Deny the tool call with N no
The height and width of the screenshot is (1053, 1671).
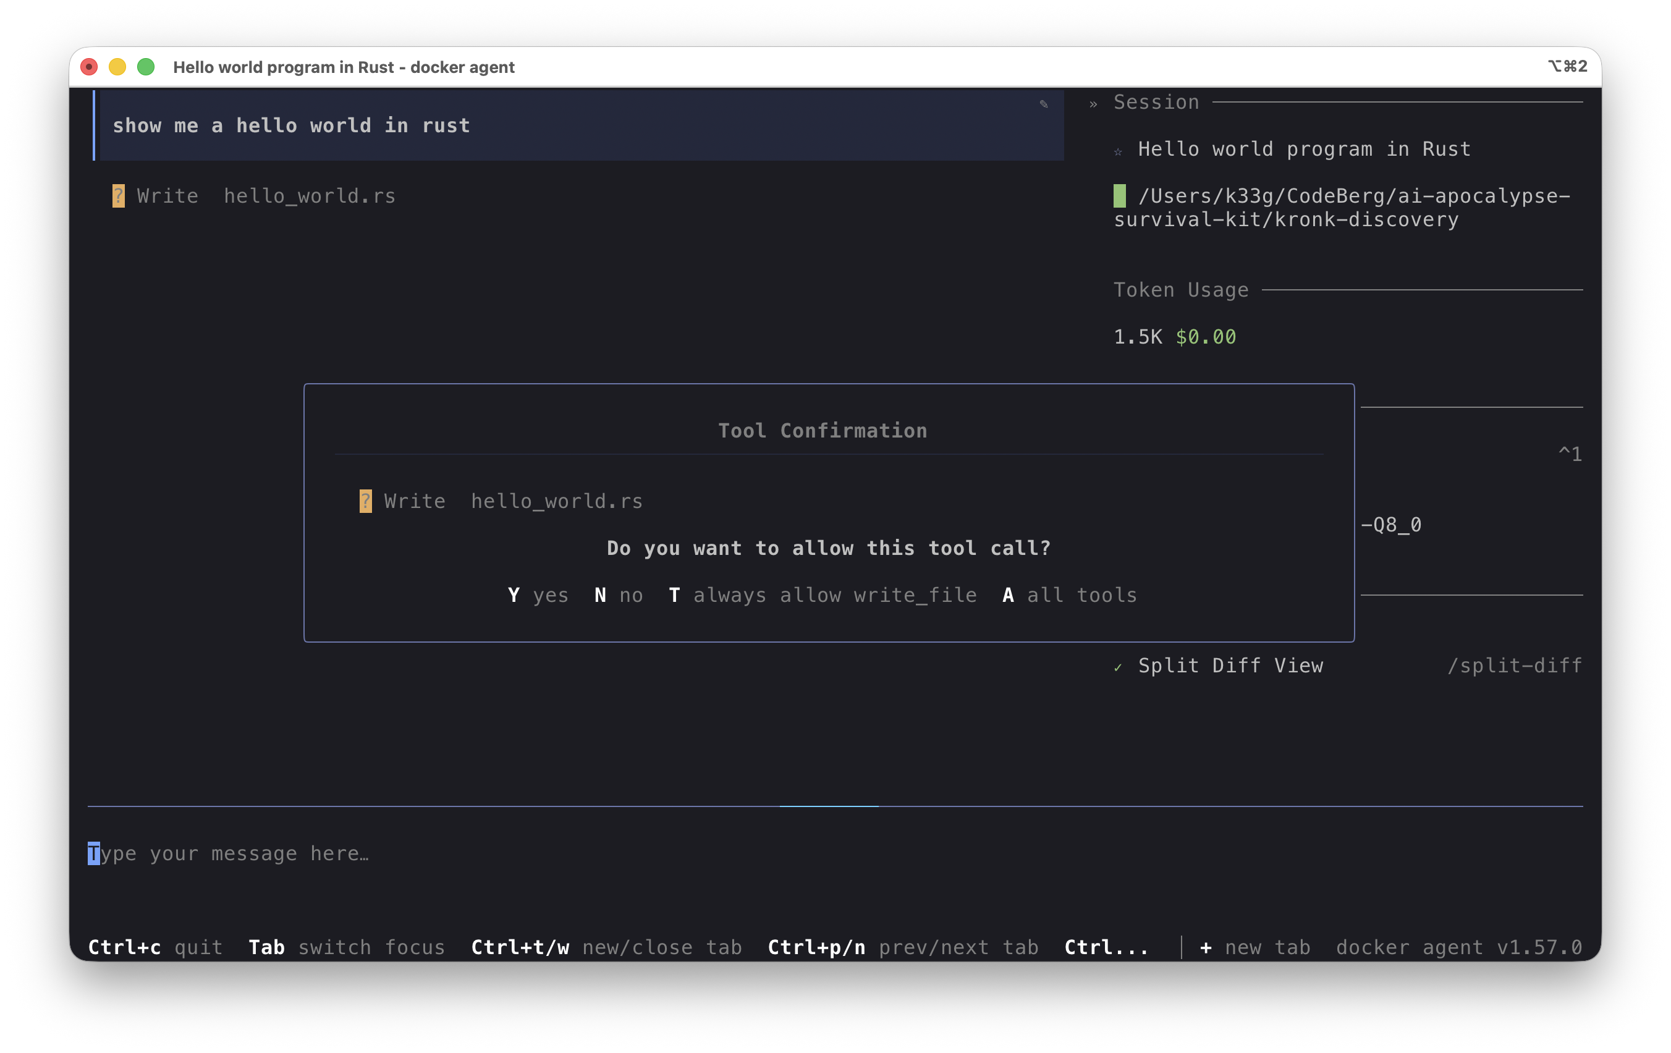coord(619,596)
